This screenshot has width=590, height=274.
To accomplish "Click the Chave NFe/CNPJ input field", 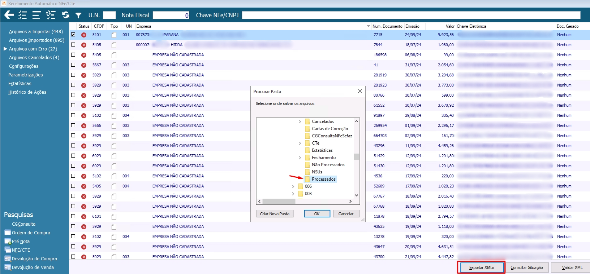I will coord(411,15).
